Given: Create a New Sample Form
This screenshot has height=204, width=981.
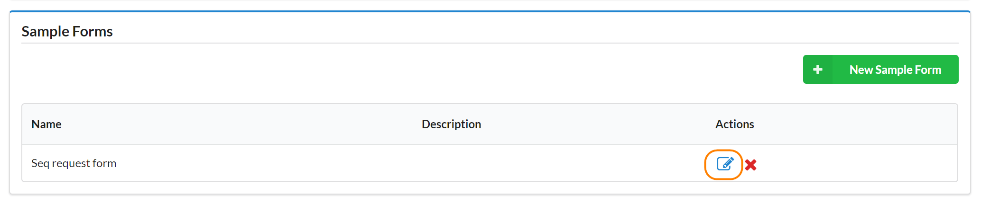Looking at the screenshot, I should point(895,70).
